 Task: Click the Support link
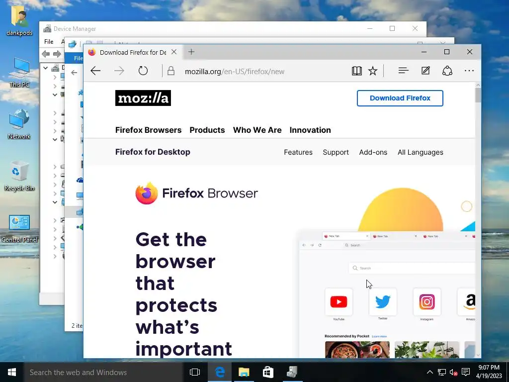(x=336, y=152)
